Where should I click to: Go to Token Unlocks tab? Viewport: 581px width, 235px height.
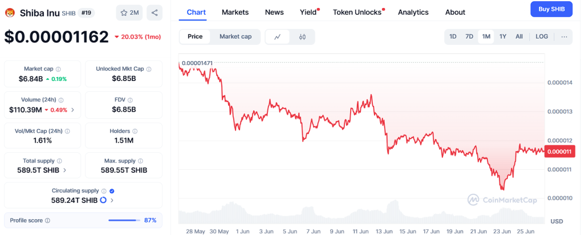coord(357,12)
